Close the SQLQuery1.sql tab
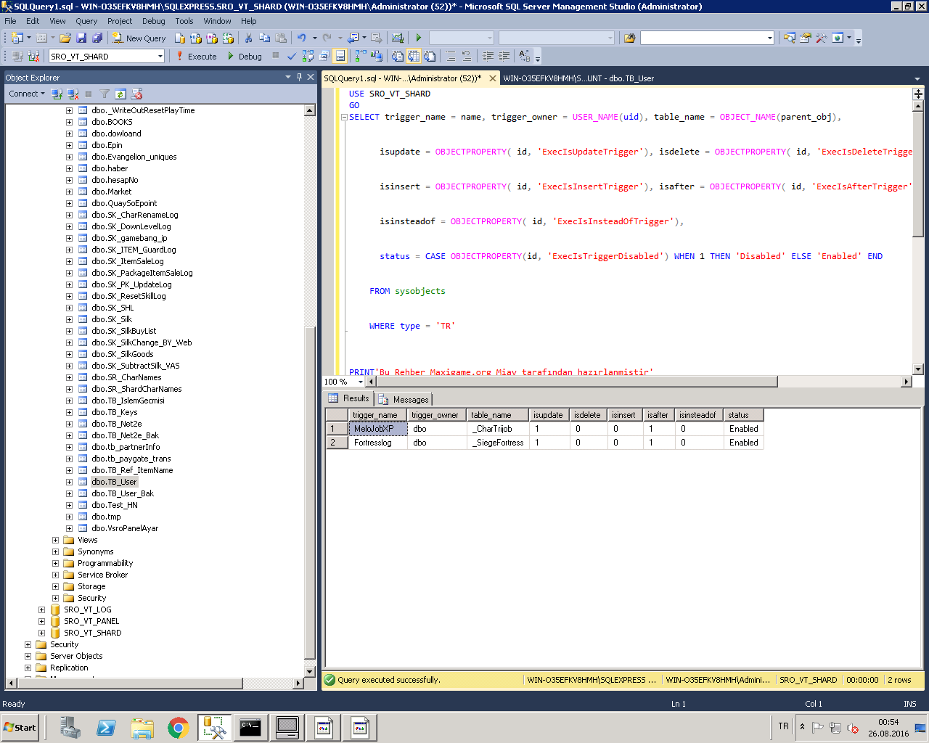 pos(493,78)
